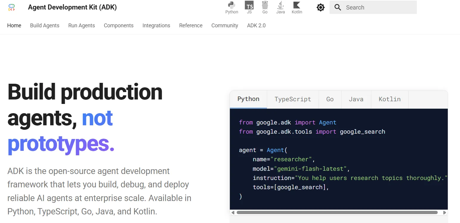Click the code scrollbar right arrow
460x223 pixels.
[x=445, y=213]
